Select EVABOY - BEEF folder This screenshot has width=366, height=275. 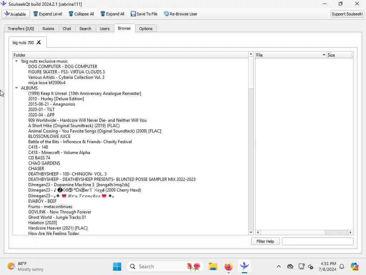pyautogui.click(x=43, y=201)
